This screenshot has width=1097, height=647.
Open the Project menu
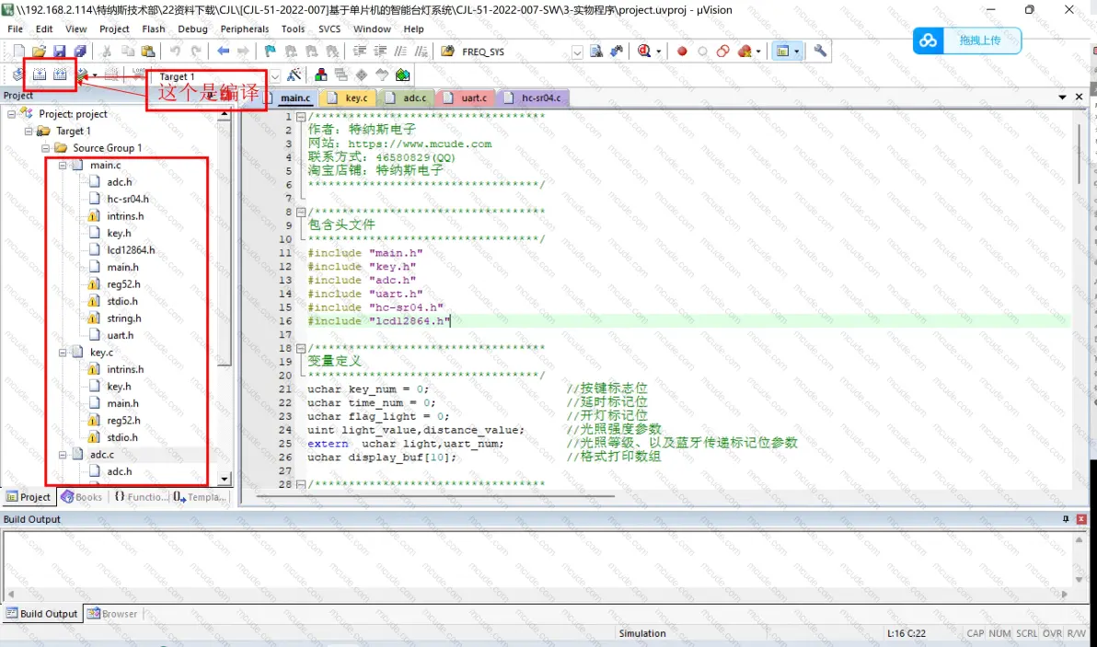pos(114,29)
